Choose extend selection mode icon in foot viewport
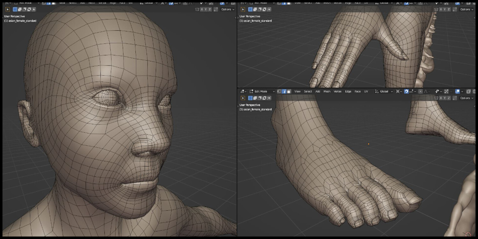Viewport: 478px width, 239px height. 255,98
